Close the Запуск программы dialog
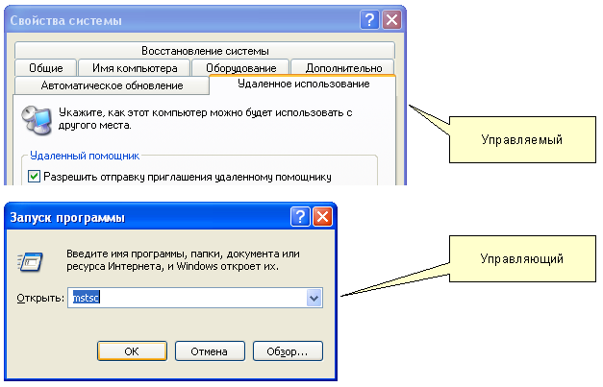 [x=321, y=217]
